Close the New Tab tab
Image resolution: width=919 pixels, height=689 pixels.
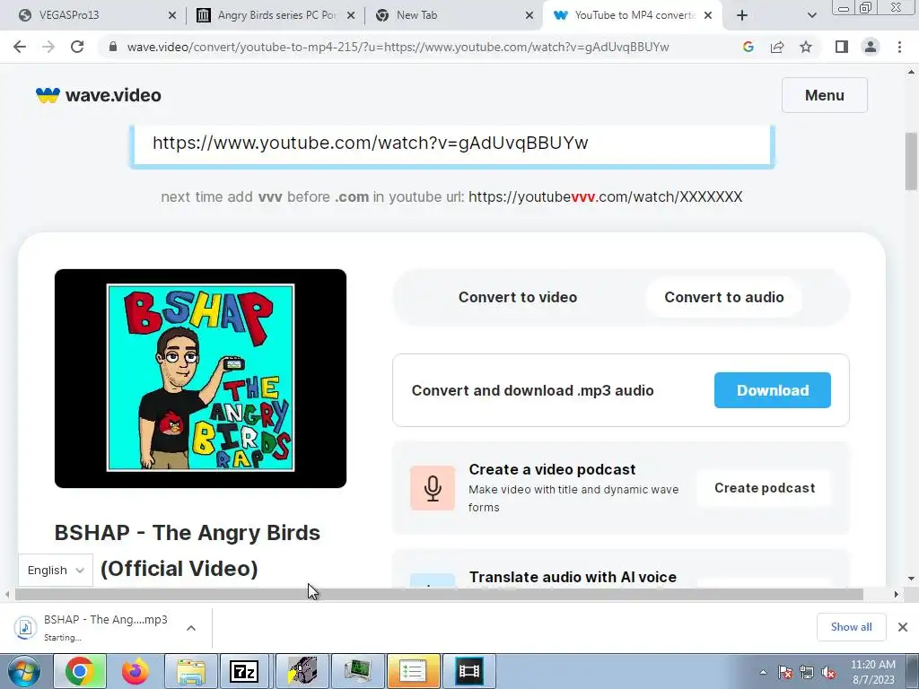[530, 15]
